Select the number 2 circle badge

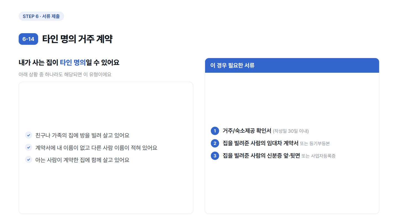click(x=215, y=143)
